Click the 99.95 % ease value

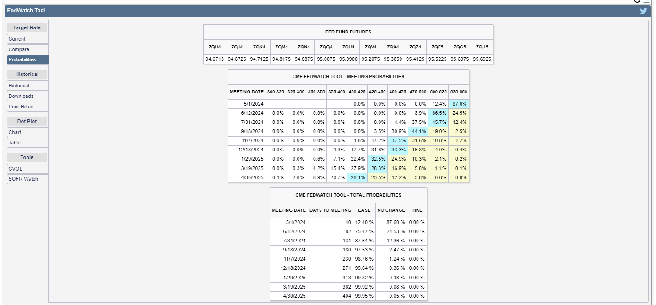364,296
